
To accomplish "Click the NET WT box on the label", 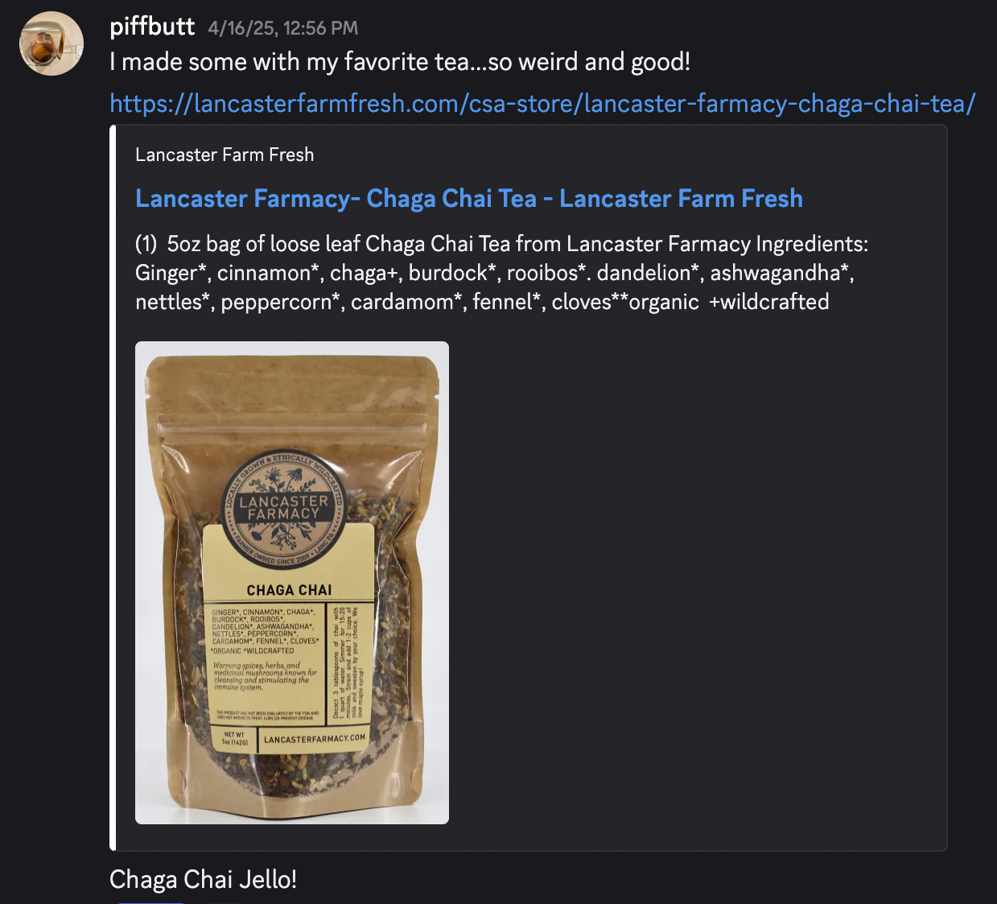I will (235, 738).
